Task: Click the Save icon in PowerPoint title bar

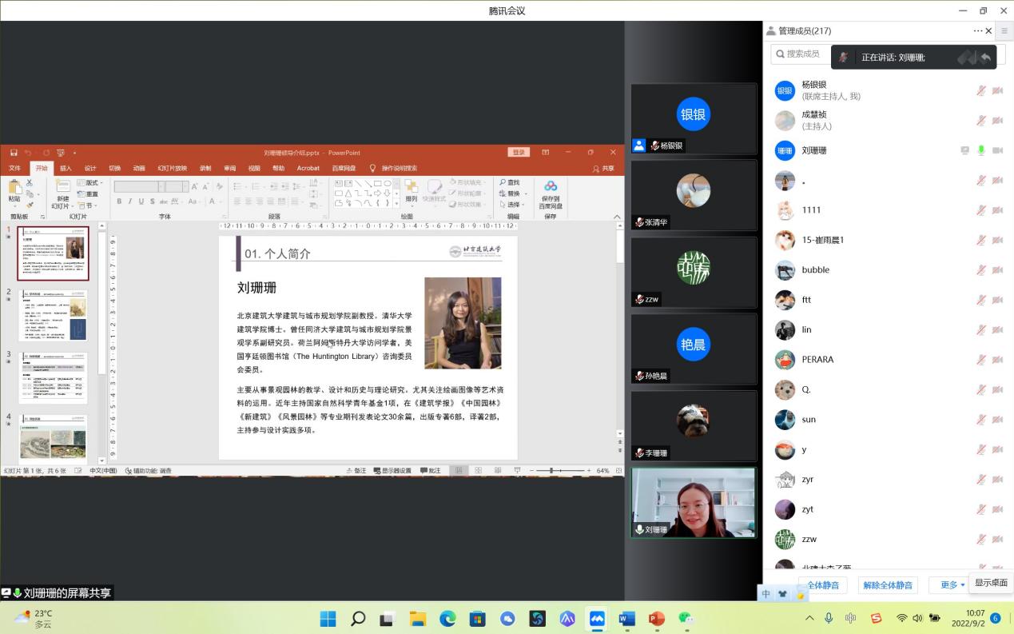Action: coord(14,153)
